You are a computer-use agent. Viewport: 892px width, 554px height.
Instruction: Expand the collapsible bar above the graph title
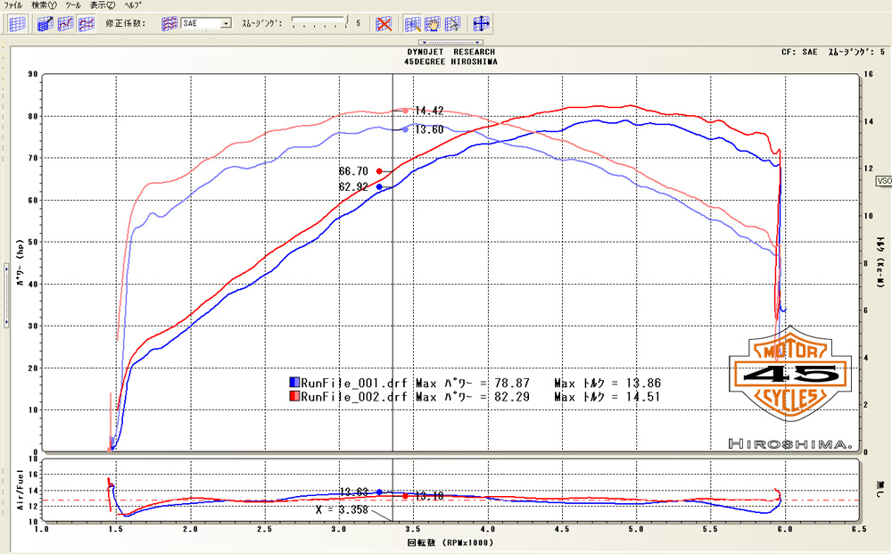click(452, 42)
